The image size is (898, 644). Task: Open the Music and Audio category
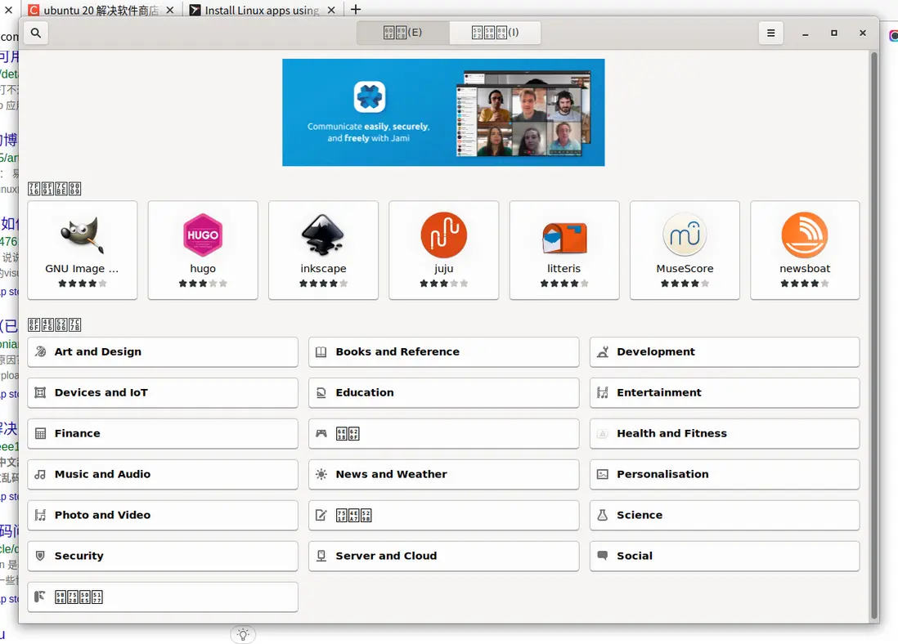pyautogui.click(x=163, y=475)
